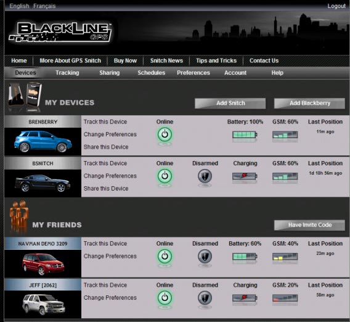Click the Jeff [2062] Online power icon
The image size is (350, 322).
click(165, 298)
